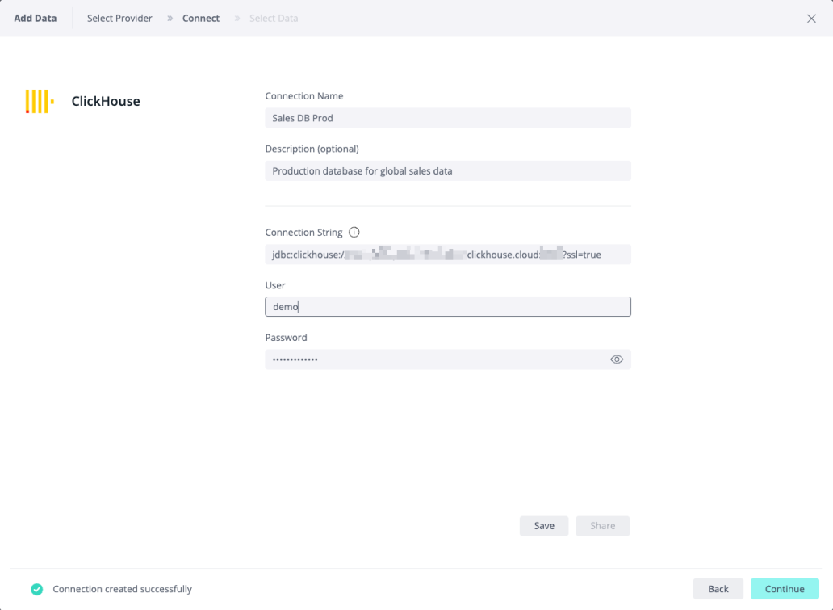This screenshot has height=610, width=833.
Task: Click the User field containing demo
Action: coord(448,307)
